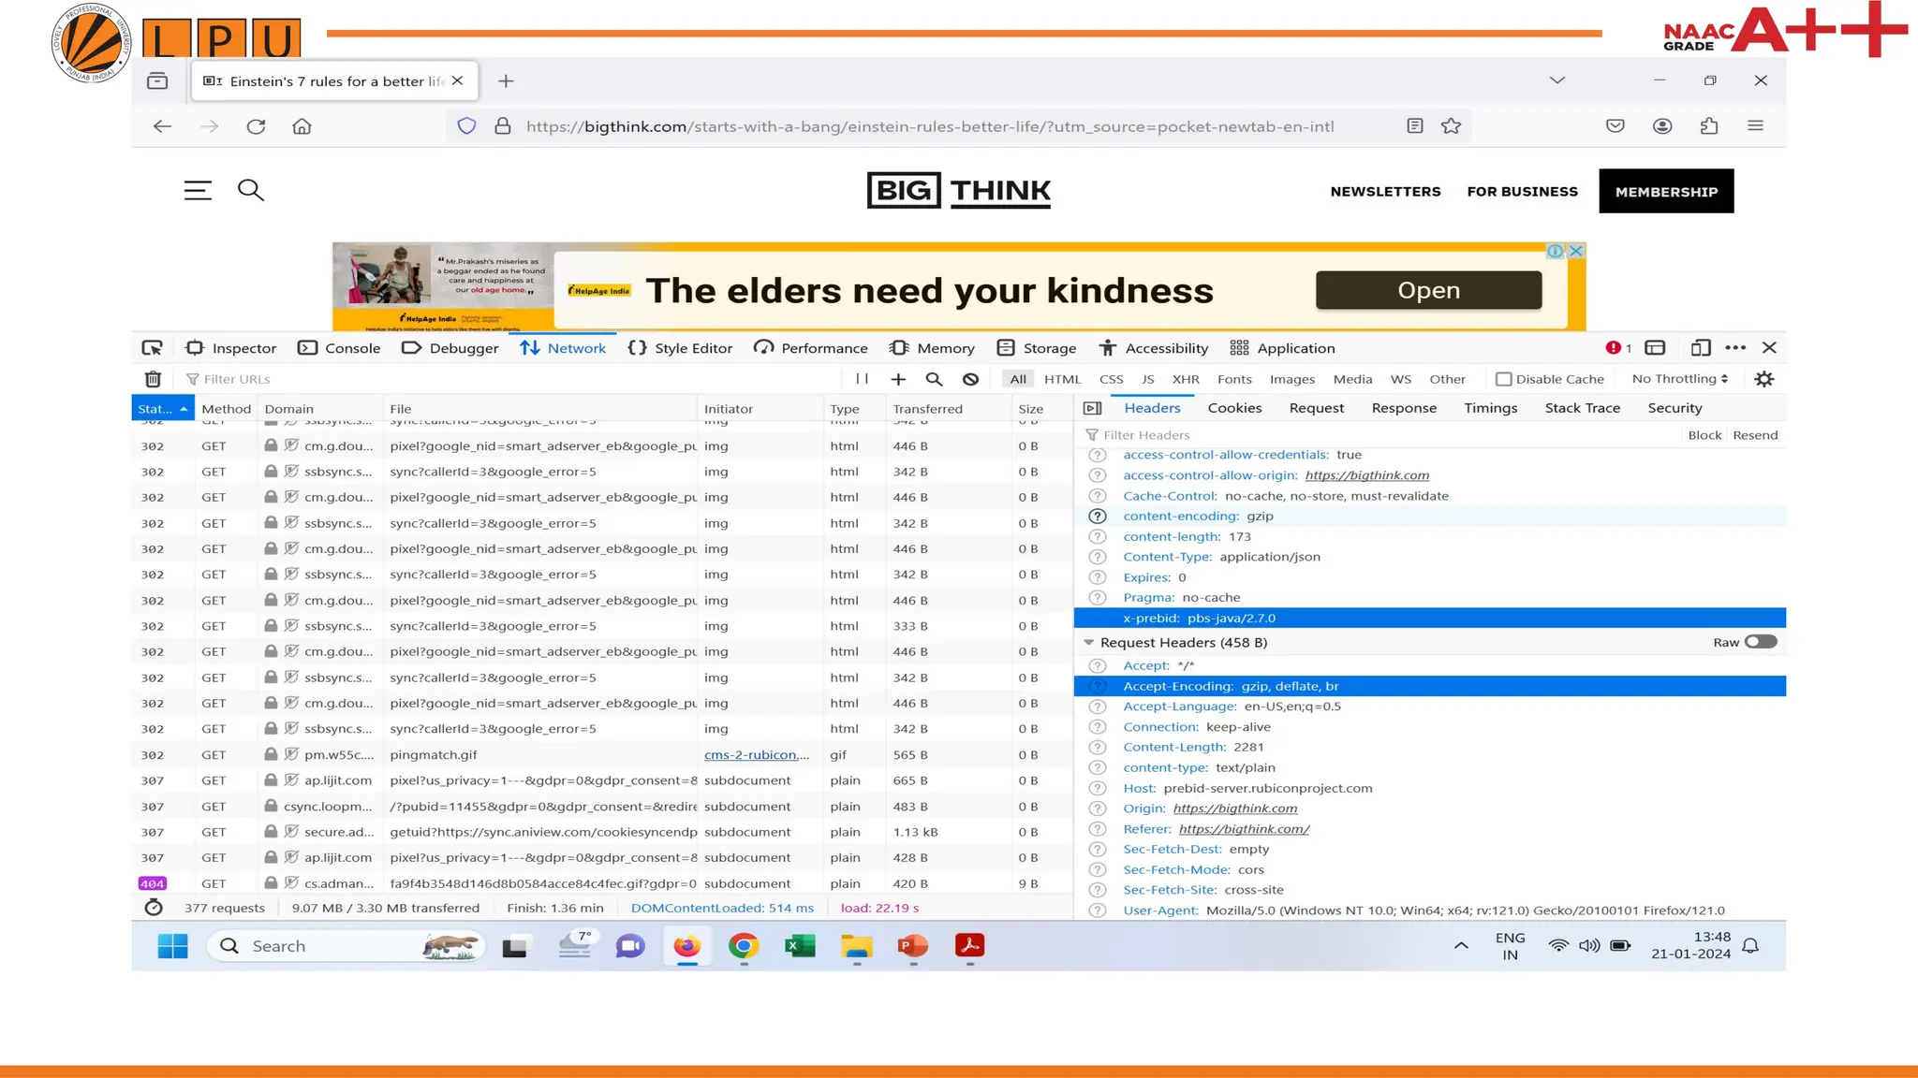Switch to the Cookies tab
The height and width of the screenshot is (1078, 1918).
coord(1234,408)
